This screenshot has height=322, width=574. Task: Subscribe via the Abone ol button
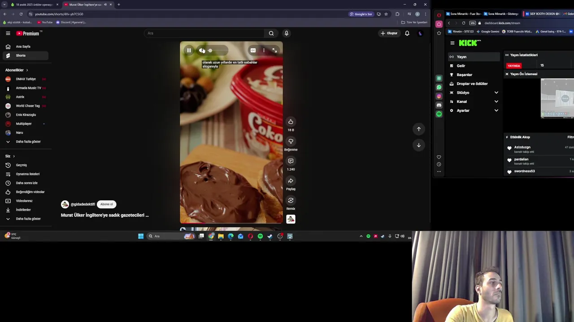(106, 204)
